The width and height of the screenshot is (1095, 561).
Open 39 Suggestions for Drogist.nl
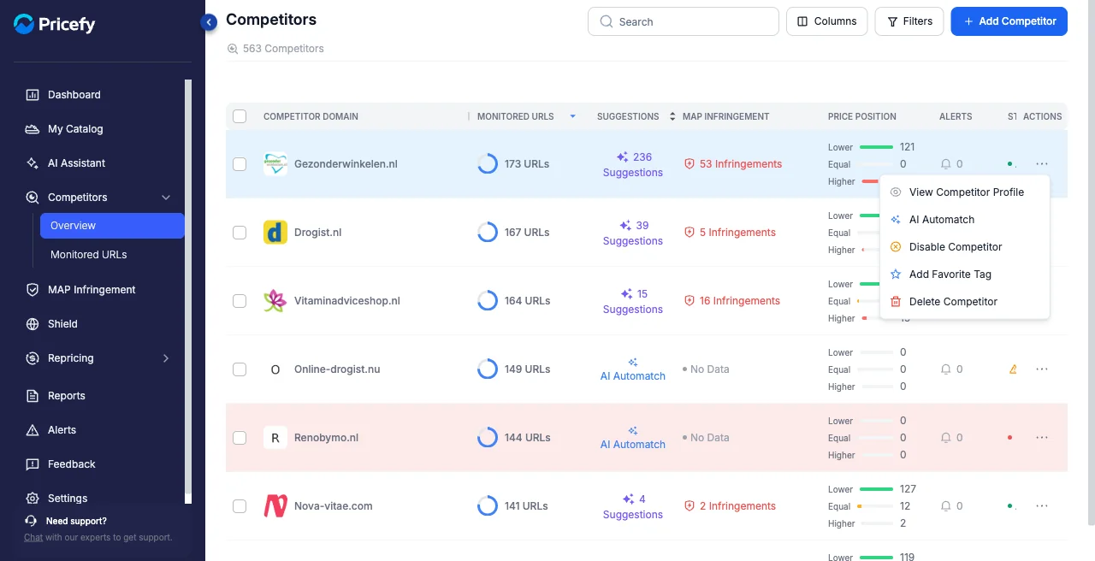(x=633, y=233)
